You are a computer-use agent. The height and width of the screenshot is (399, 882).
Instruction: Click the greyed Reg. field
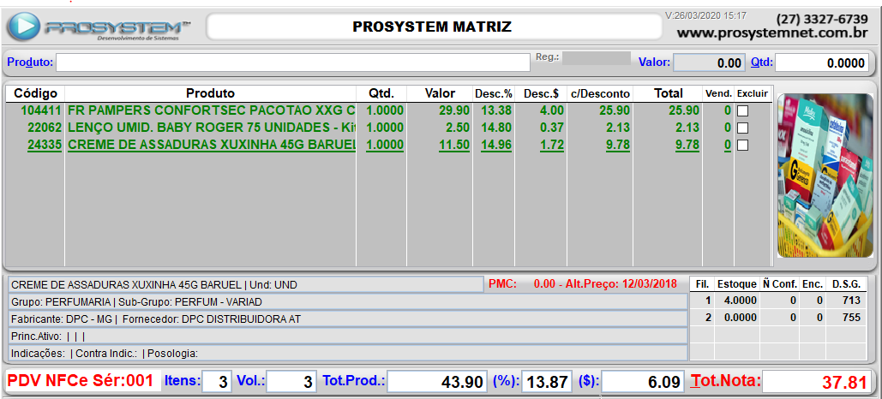click(597, 58)
